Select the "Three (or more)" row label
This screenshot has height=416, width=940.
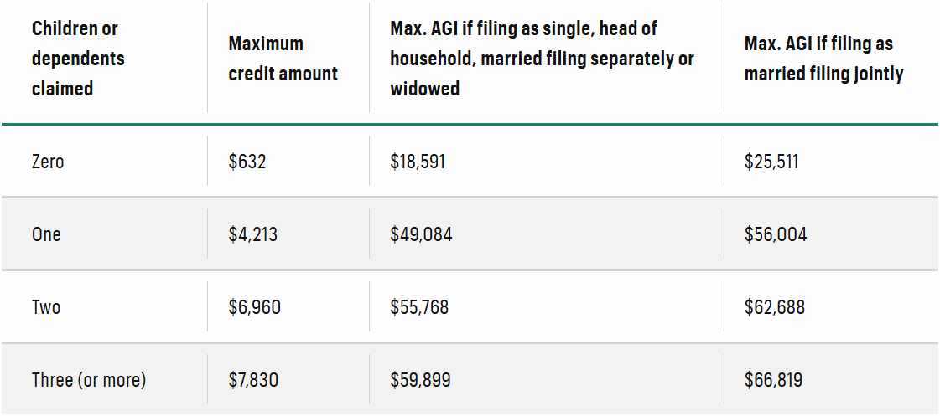(89, 380)
